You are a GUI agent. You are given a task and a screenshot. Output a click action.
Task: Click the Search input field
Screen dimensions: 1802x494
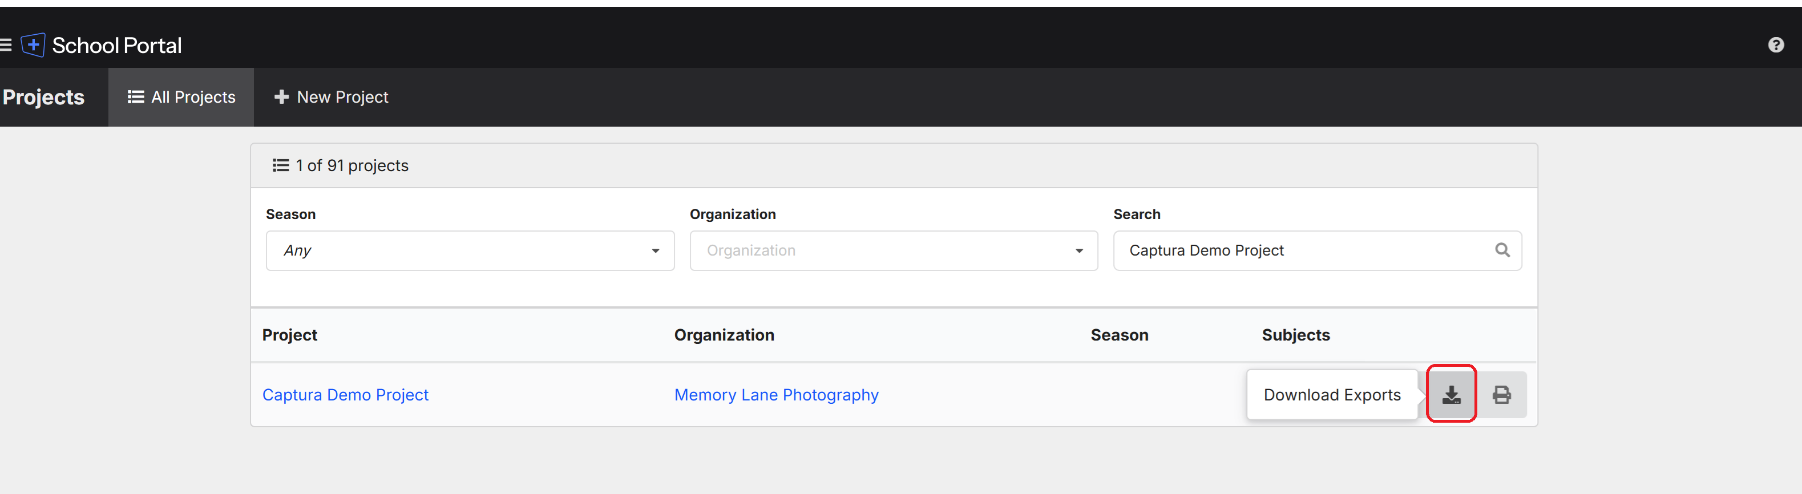(1301, 250)
